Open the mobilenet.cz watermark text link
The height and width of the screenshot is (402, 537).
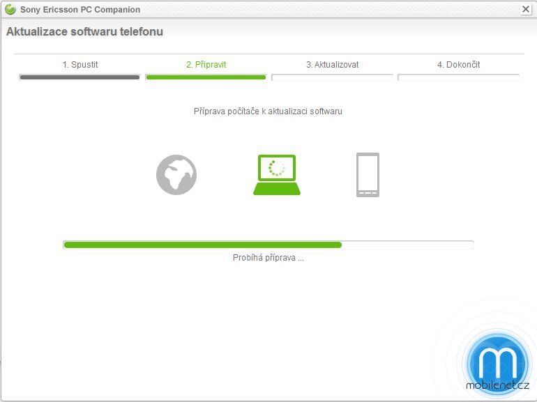tap(496, 385)
